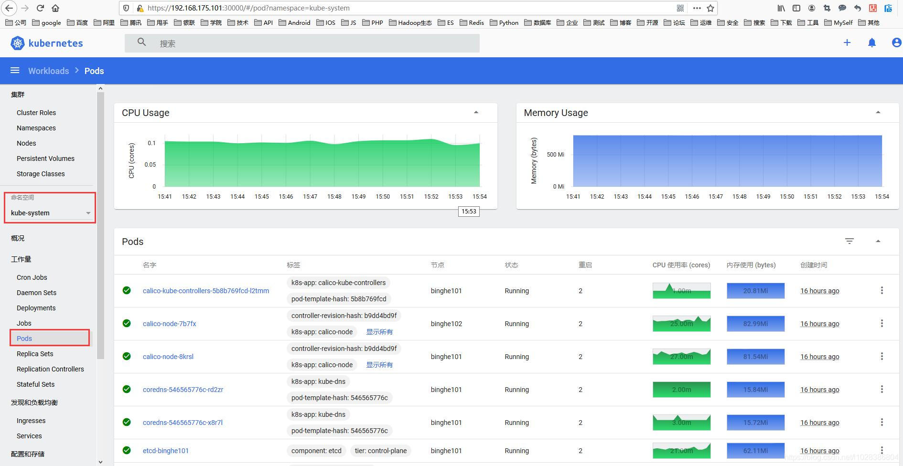Click the 名字 column header
The image size is (903, 466).
tap(150, 265)
